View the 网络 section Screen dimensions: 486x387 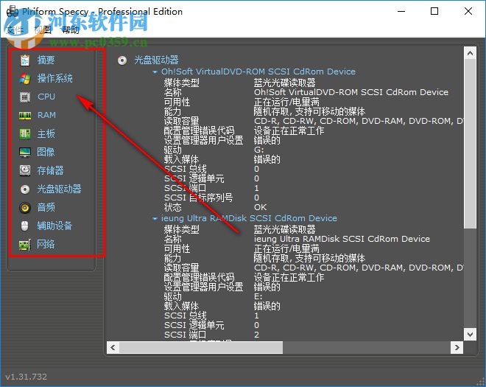(x=46, y=244)
